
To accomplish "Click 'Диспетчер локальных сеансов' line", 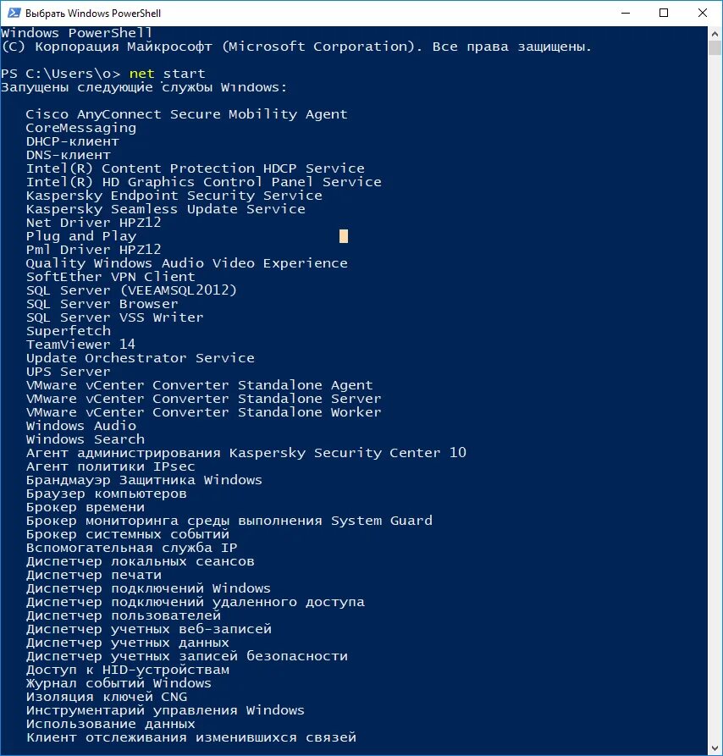I will point(141,561).
